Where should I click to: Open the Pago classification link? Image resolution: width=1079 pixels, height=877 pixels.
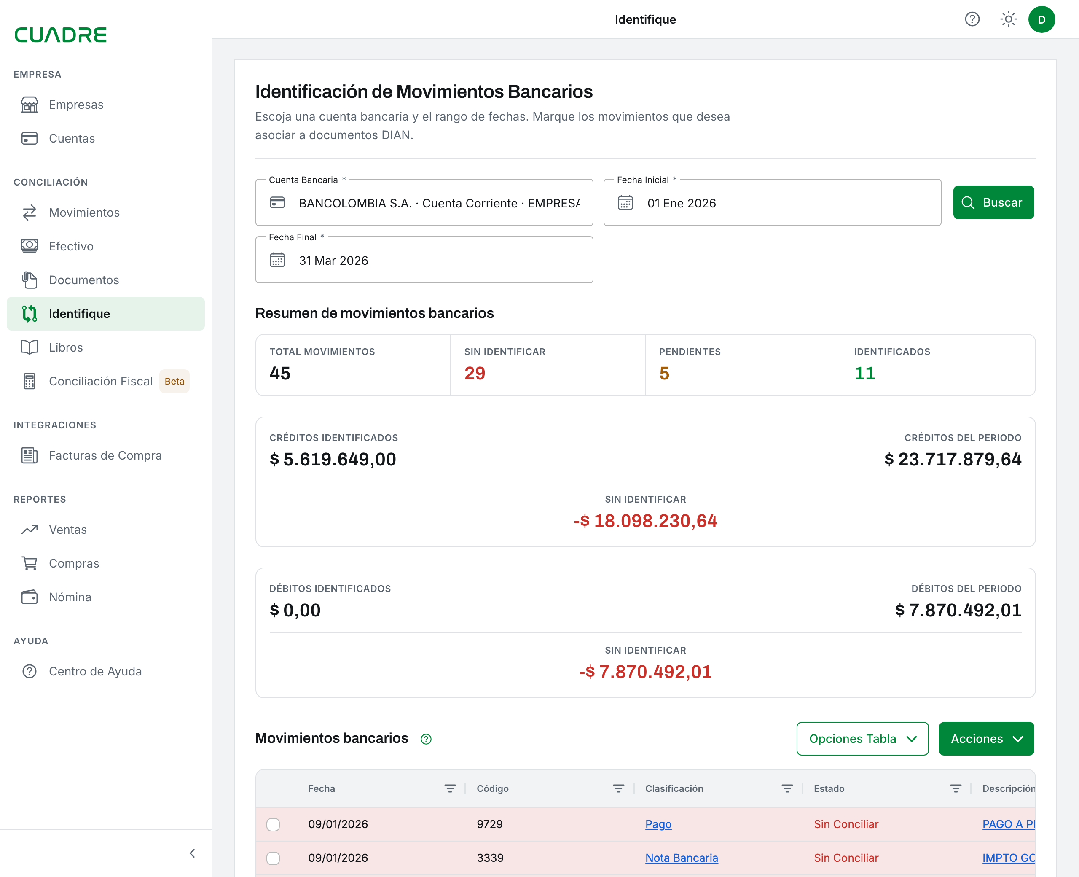pyautogui.click(x=658, y=824)
